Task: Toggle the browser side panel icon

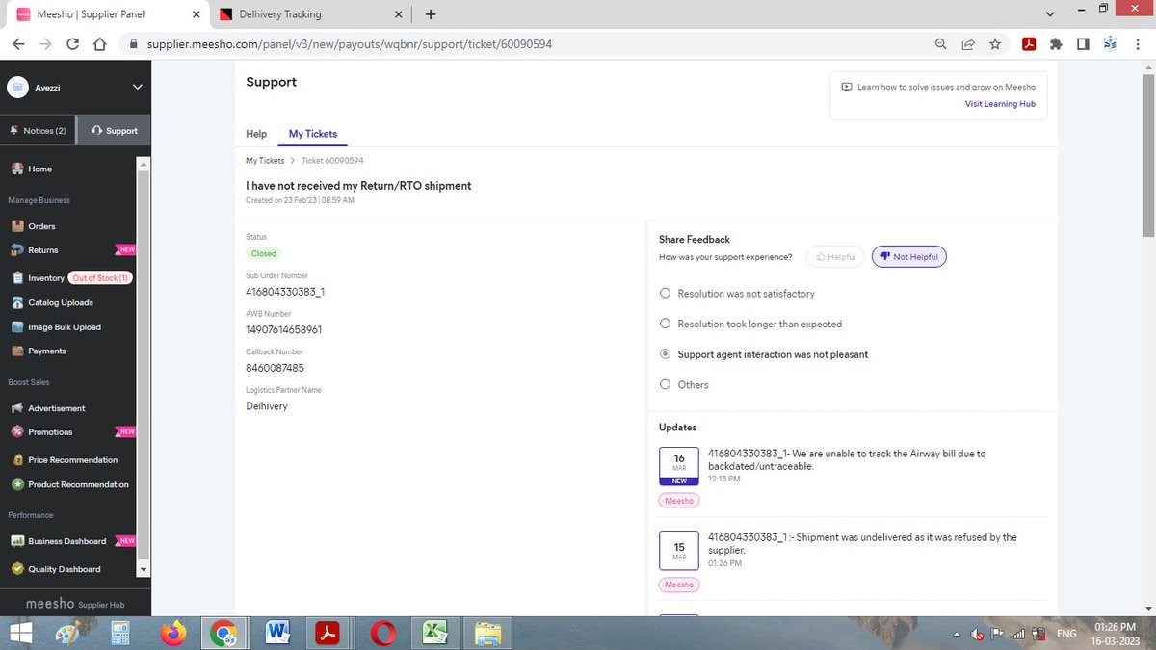Action: click(x=1083, y=44)
